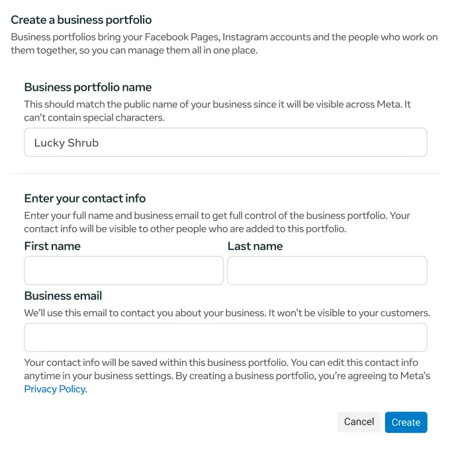Open the Privacy Policy link
The width and height of the screenshot is (452, 452).
(x=55, y=389)
